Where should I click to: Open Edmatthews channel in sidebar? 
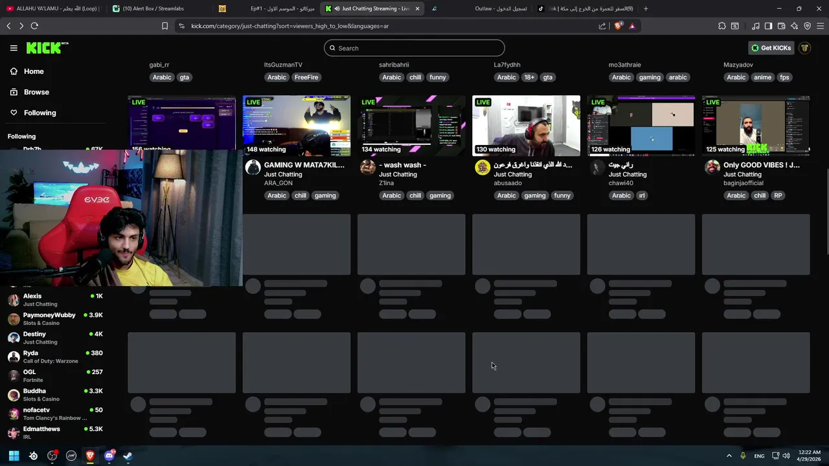(55, 432)
